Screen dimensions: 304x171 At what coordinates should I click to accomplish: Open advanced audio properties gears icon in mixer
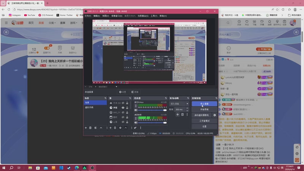[135, 128]
